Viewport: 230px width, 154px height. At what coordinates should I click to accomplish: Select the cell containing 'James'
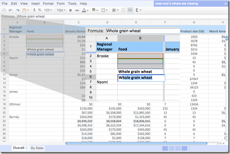click(17, 92)
